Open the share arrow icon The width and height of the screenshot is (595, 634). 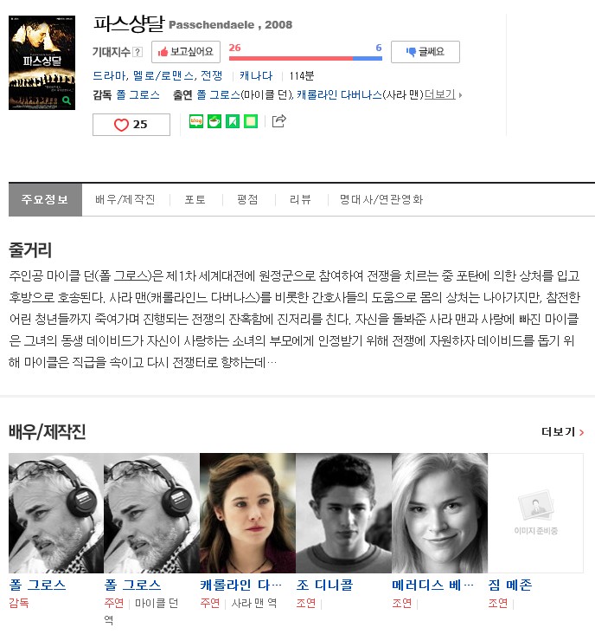click(279, 120)
